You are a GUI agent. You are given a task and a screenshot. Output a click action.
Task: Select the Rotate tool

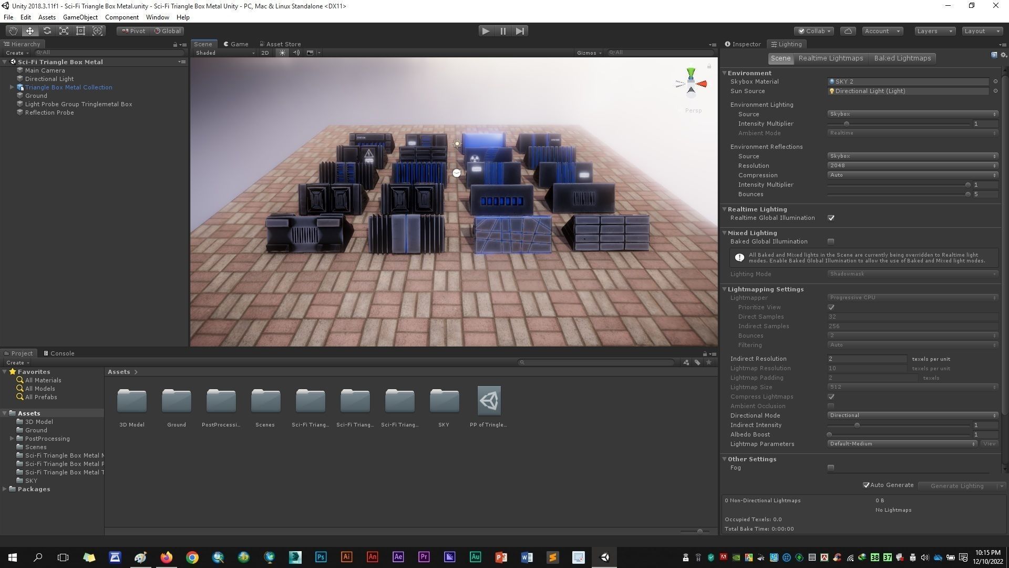[x=47, y=31]
